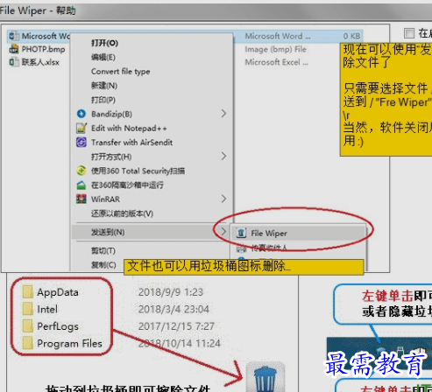This screenshot has width=432, height=392.
Task: Expand the 发送到(N) submenu arrow
Action: (223, 232)
